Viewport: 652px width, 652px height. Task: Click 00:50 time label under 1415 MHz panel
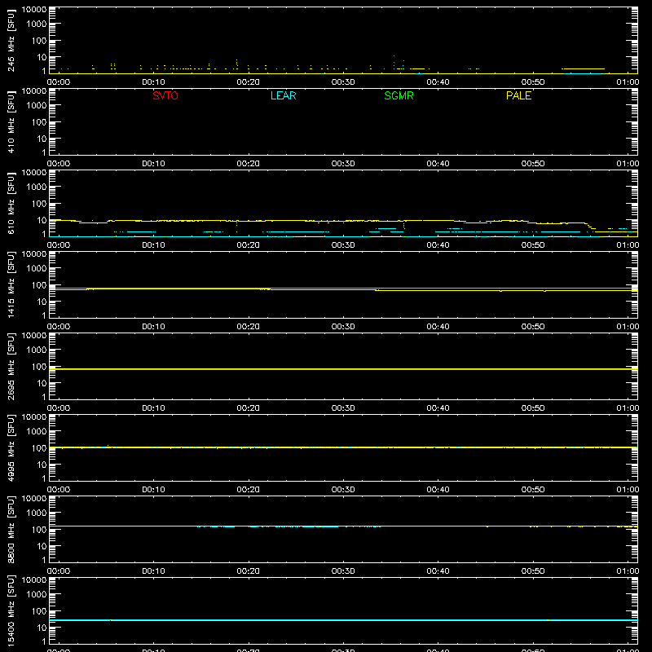tap(533, 327)
